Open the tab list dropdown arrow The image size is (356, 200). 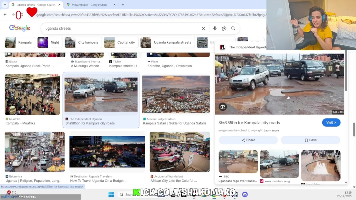[5, 5]
